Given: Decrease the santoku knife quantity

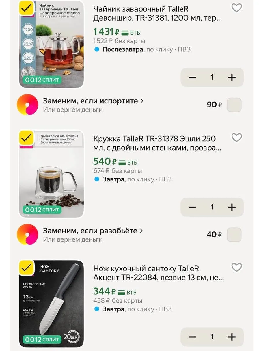Looking at the screenshot, I should [x=192, y=337].
